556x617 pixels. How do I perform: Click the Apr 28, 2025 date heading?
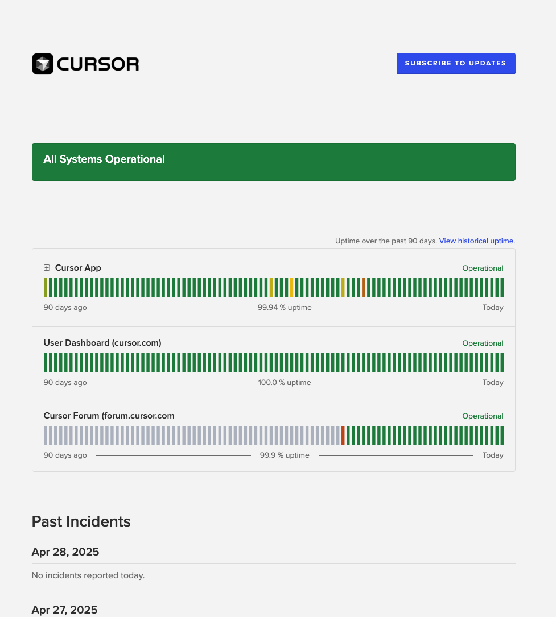tap(65, 552)
